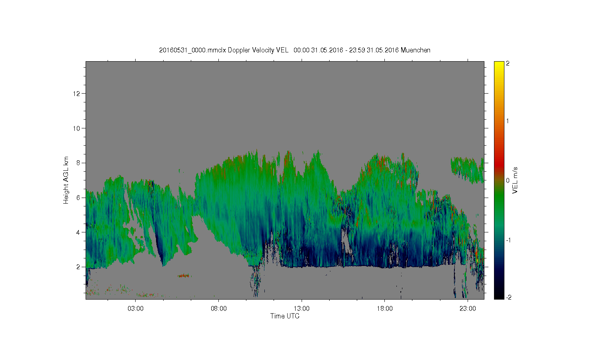Click the small orange echo patch near 1.5 km
This screenshot has height=360, width=600.
pyautogui.click(x=184, y=276)
